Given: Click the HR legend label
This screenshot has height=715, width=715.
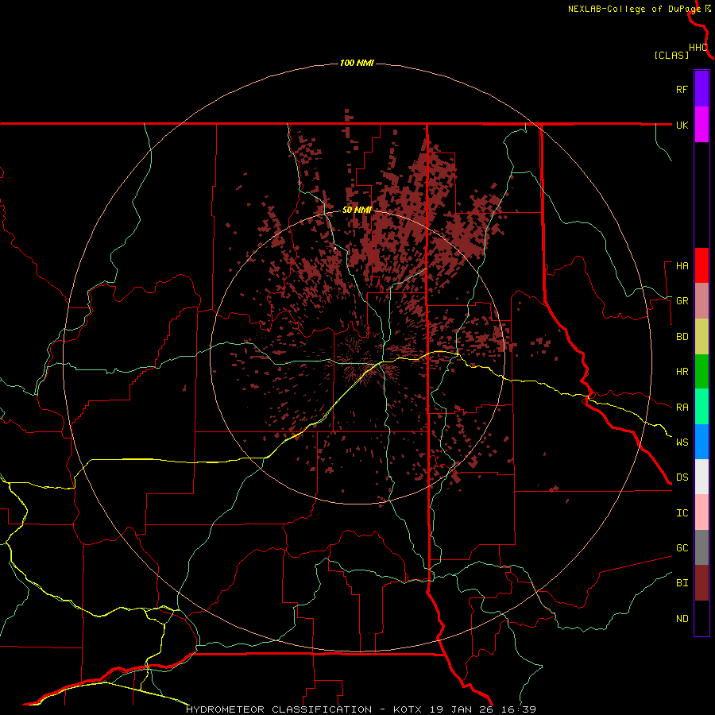Looking at the screenshot, I should pos(682,372).
